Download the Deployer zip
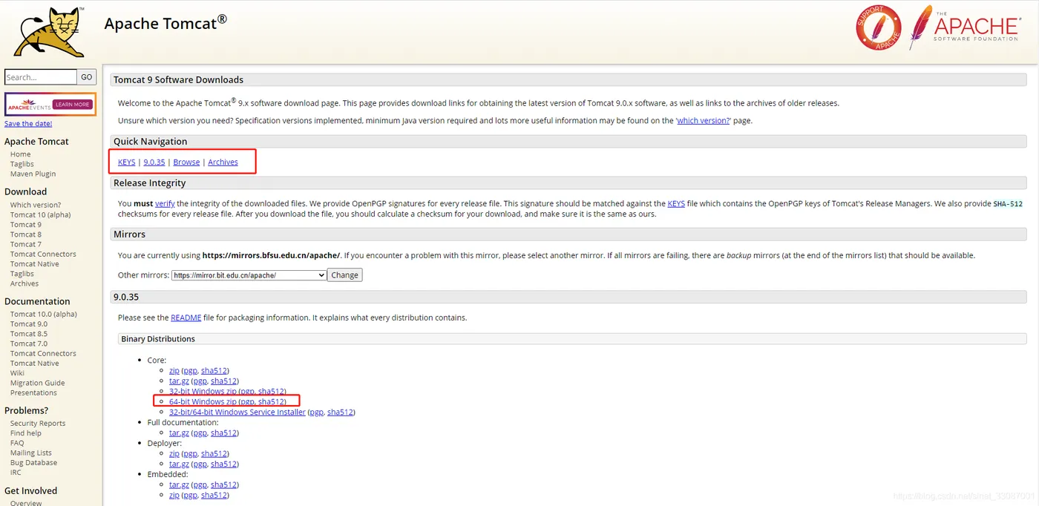This screenshot has height=506, width=1039. (174, 453)
